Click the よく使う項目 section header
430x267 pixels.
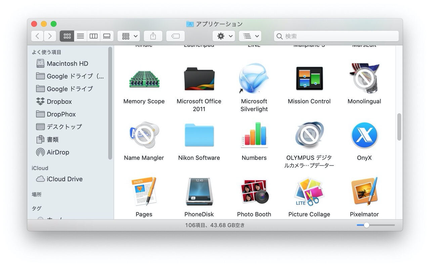(46, 52)
